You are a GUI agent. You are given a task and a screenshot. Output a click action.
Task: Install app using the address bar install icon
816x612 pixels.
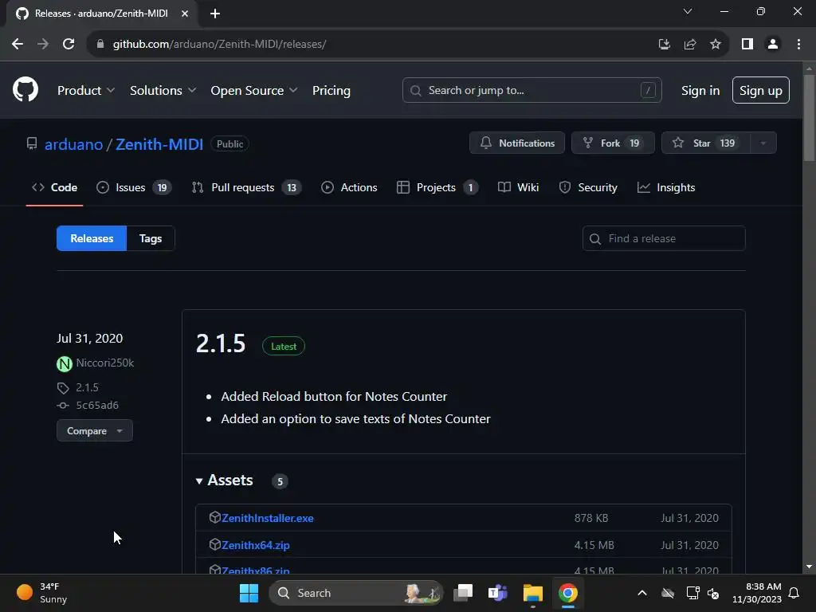[664, 45]
